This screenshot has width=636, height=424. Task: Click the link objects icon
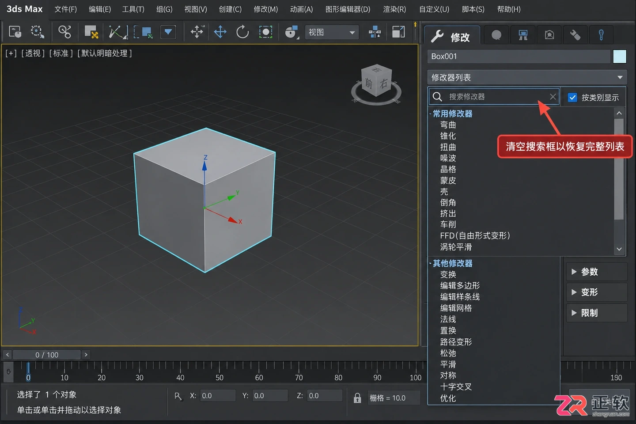64,32
